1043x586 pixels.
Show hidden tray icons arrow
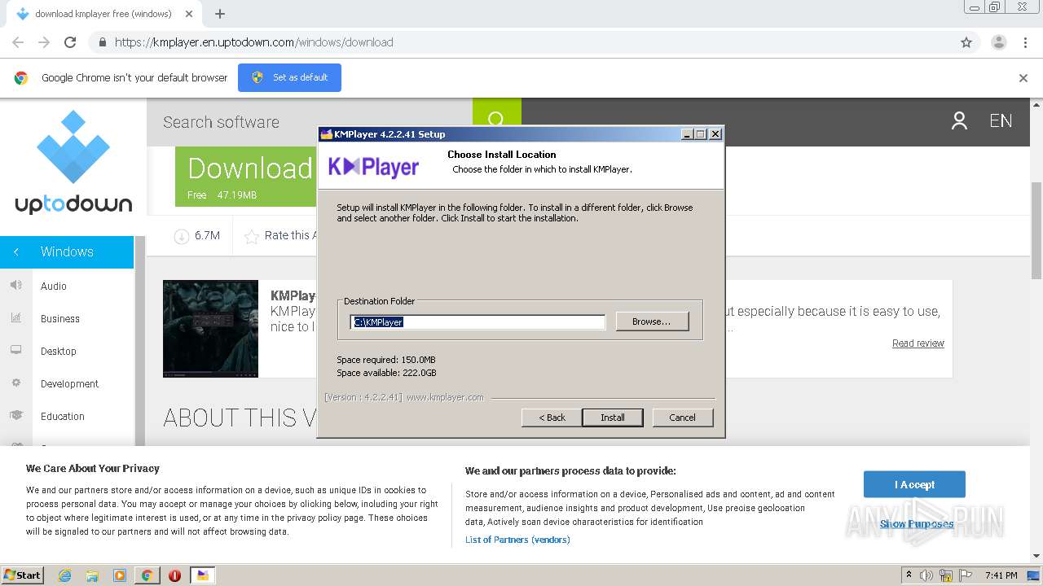[909, 575]
